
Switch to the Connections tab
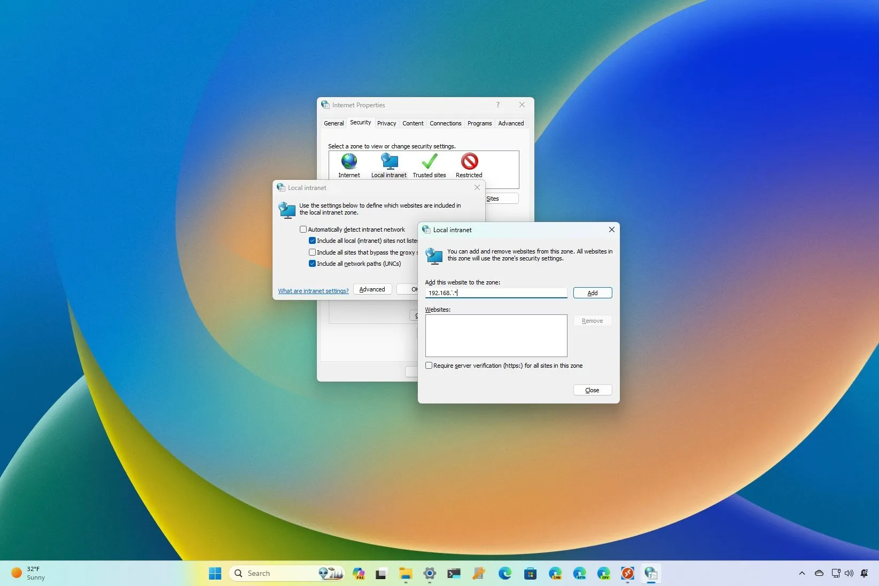click(445, 123)
